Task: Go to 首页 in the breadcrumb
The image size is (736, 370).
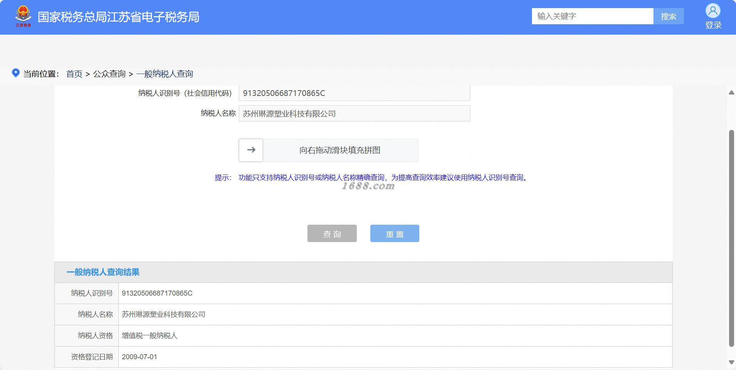Action: 74,74
